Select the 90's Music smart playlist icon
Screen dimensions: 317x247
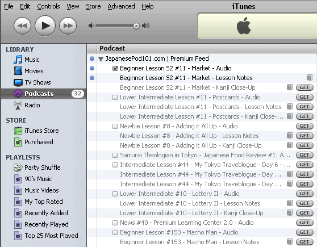coord(18,179)
